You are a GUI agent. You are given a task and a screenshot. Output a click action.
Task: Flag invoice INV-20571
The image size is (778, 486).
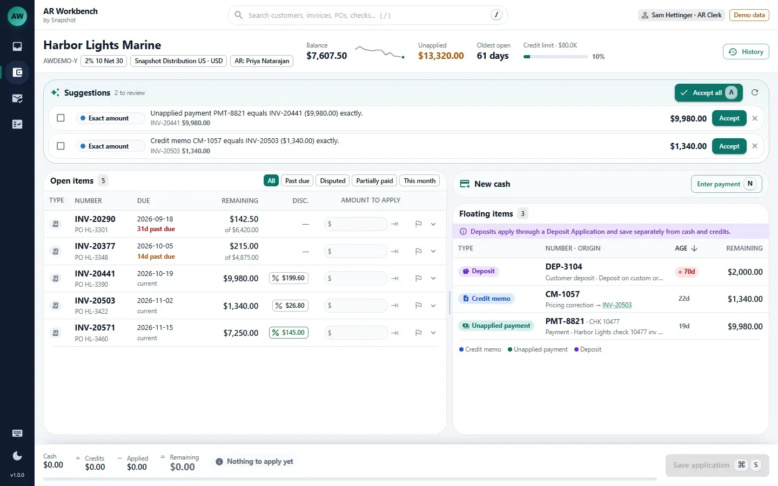pos(418,333)
